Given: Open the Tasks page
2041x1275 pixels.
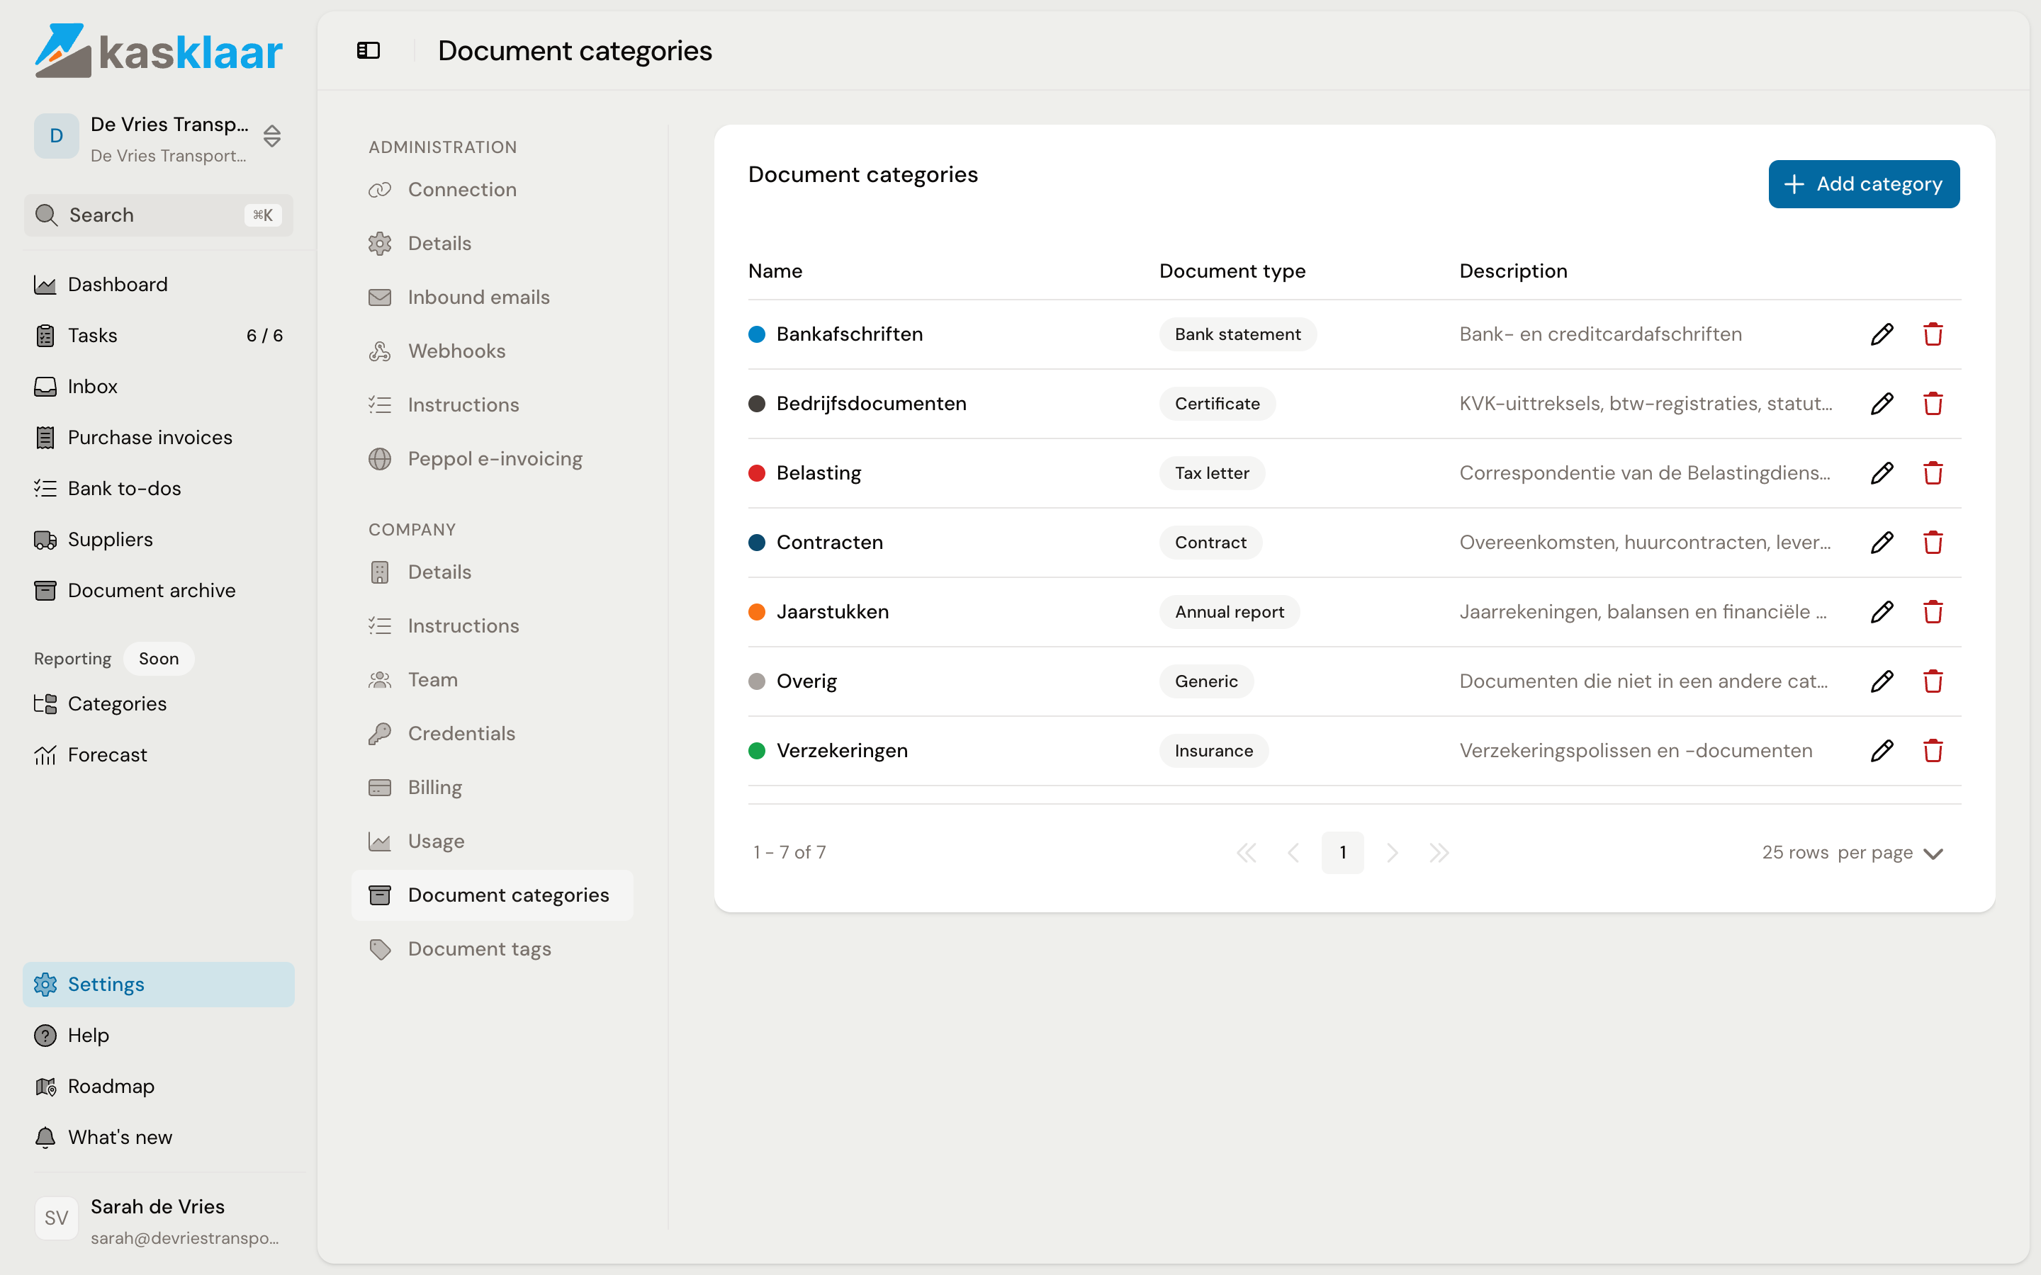Looking at the screenshot, I should [x=159, y=336].
